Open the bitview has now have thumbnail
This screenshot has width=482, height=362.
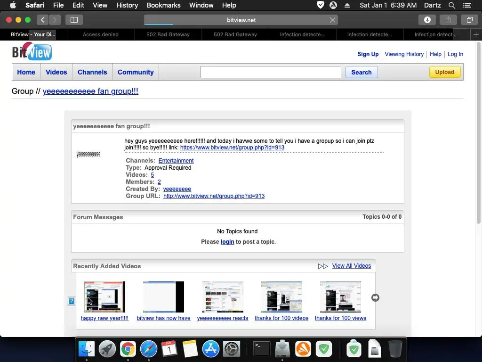tap(163, 297)
